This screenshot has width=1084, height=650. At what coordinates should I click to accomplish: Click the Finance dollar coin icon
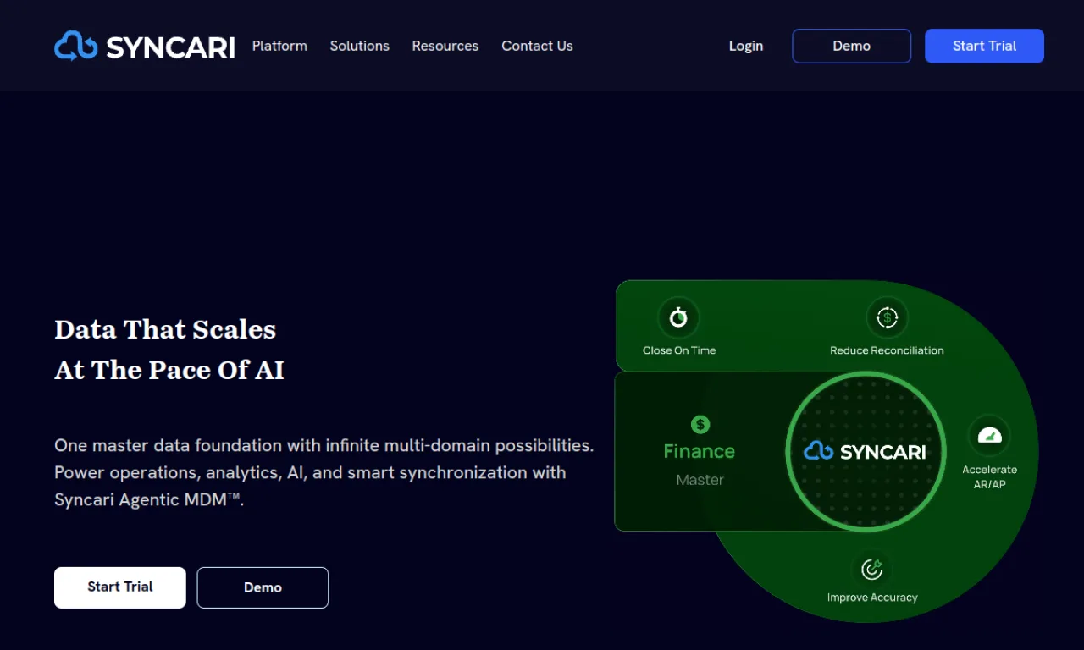click(700, 424)
